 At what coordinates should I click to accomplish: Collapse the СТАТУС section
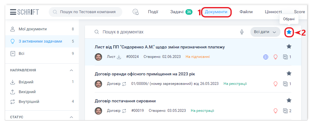click(x=71, y=117)
